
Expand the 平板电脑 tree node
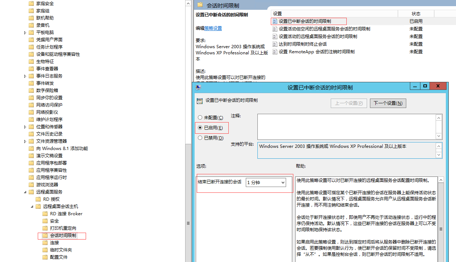(25, 33)
